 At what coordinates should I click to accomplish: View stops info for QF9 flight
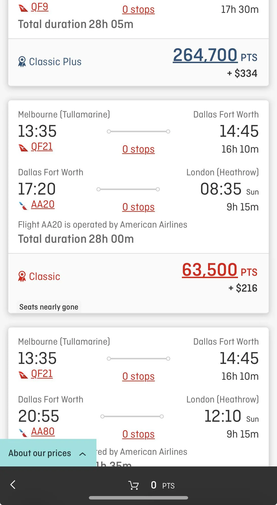point(138,10)
